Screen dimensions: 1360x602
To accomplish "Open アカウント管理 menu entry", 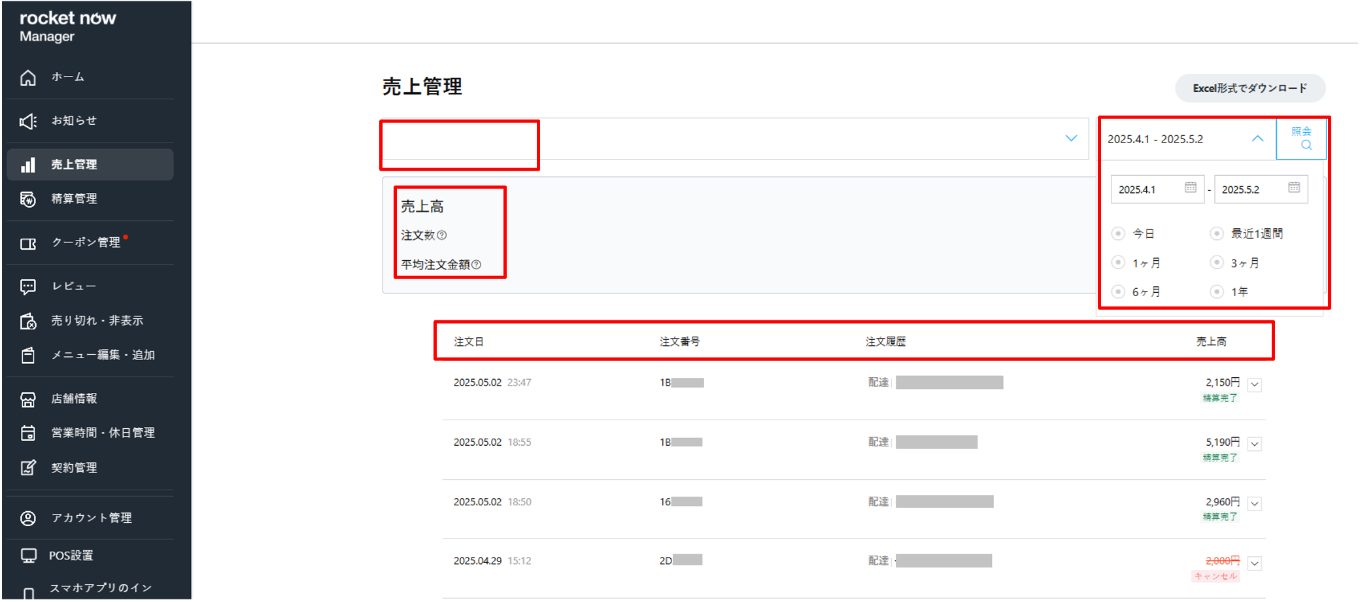I will [90, 518].
